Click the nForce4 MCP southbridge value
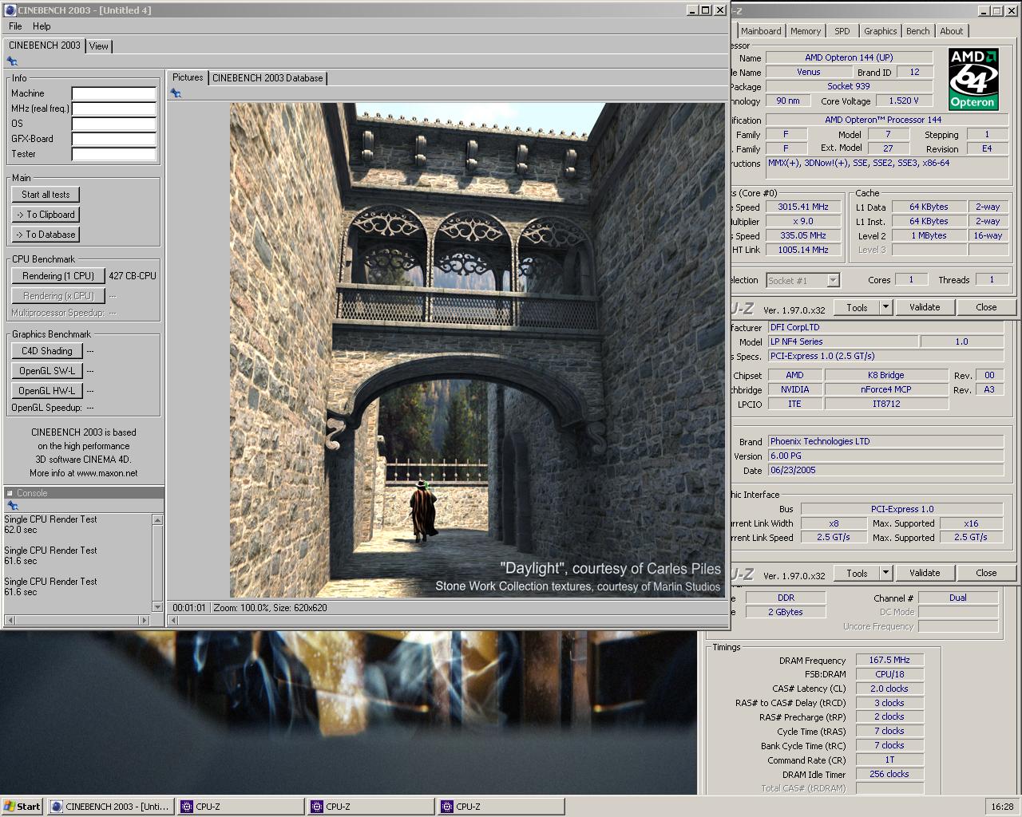 pos(886,389)
